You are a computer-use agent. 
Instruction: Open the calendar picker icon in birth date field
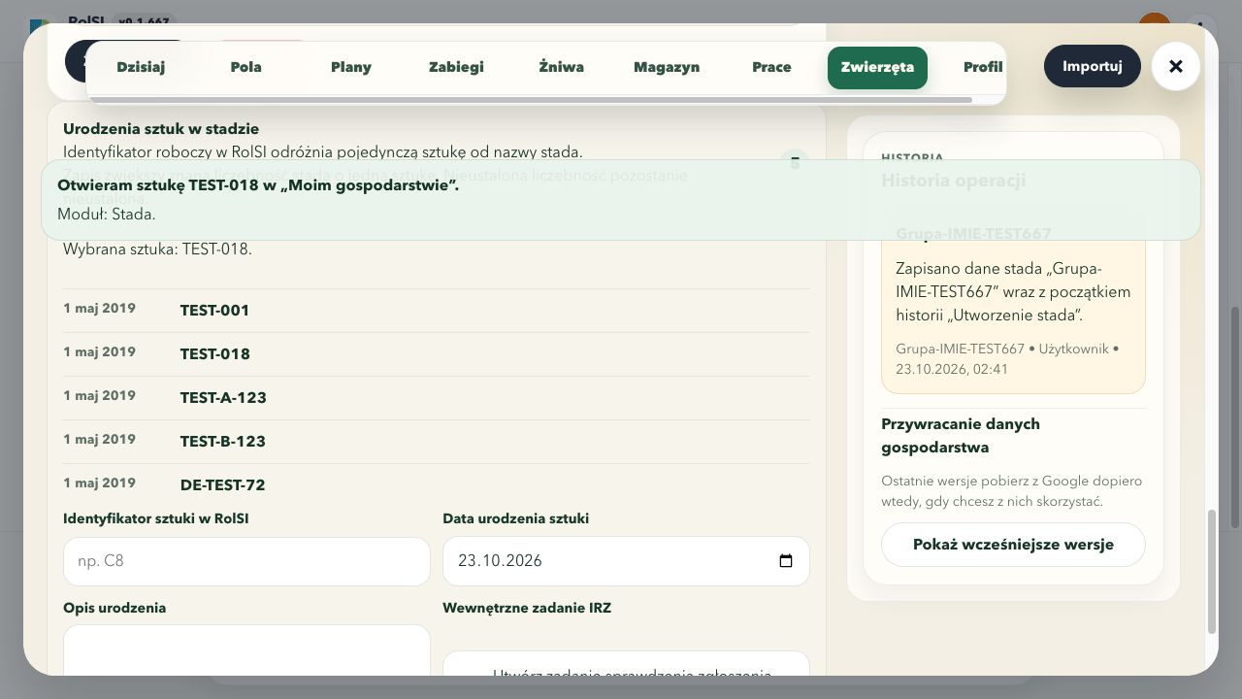click(x=786, y=561)
